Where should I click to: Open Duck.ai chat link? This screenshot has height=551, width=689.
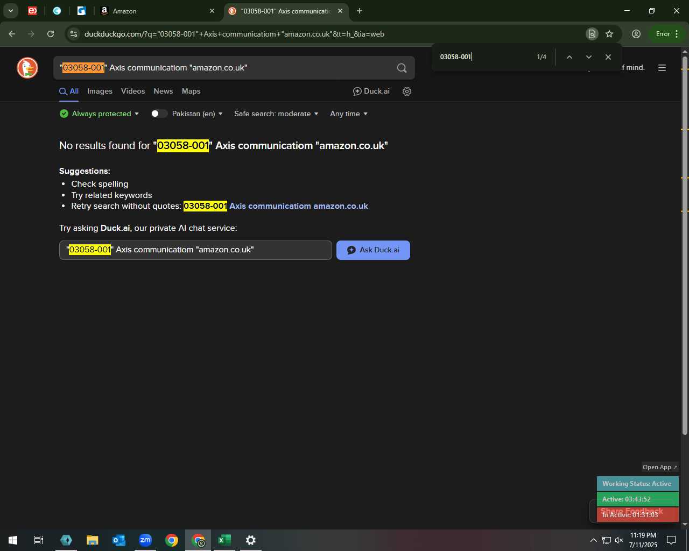click(371, 91)
